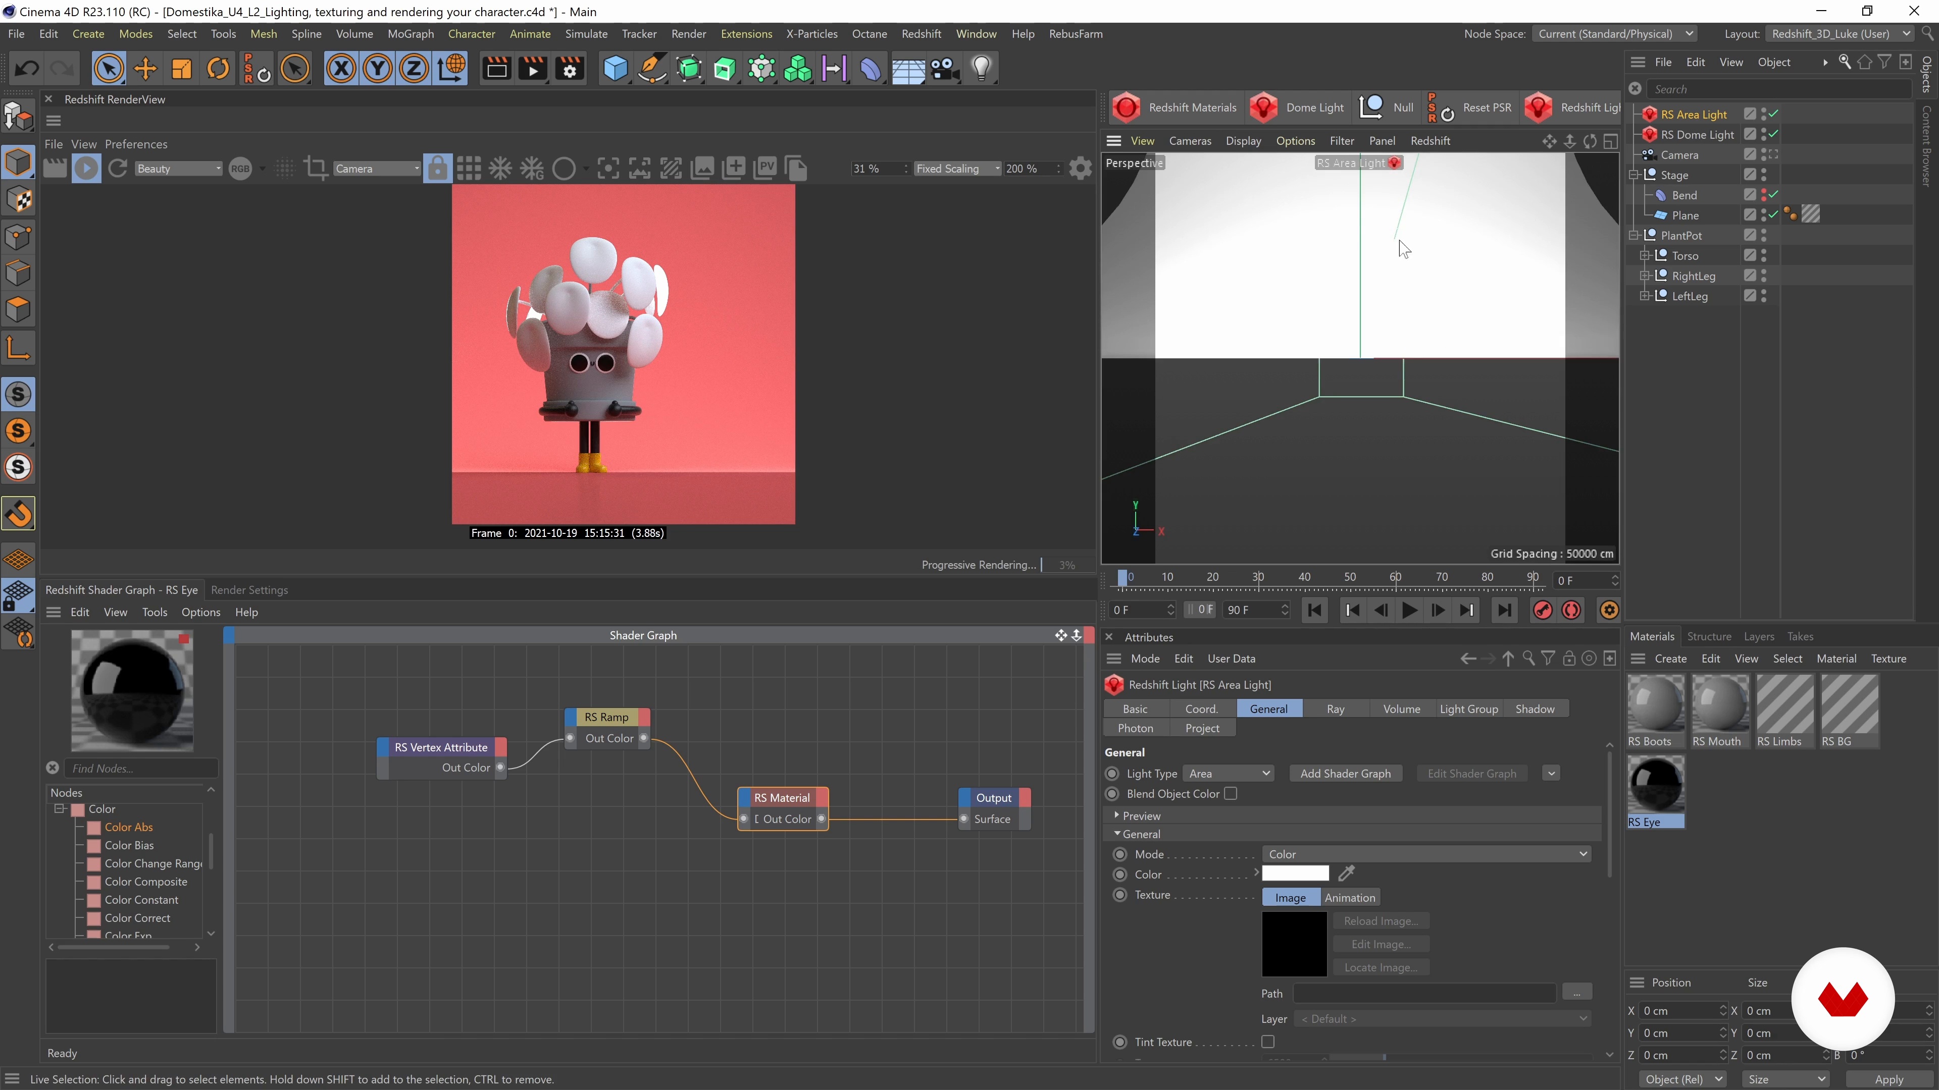Toggle PlantPot visibility dots
The width and height of the screenshot is (1939, 1090).
[x=1764, y=236]
